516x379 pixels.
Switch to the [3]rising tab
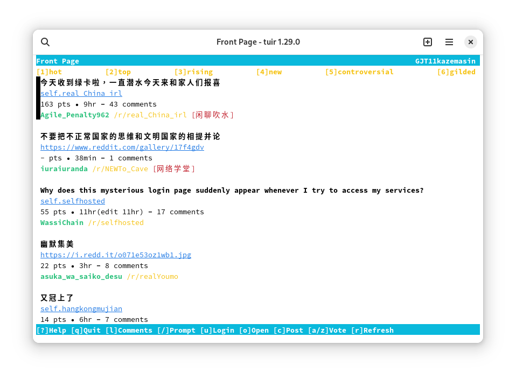tap(193, 72)
